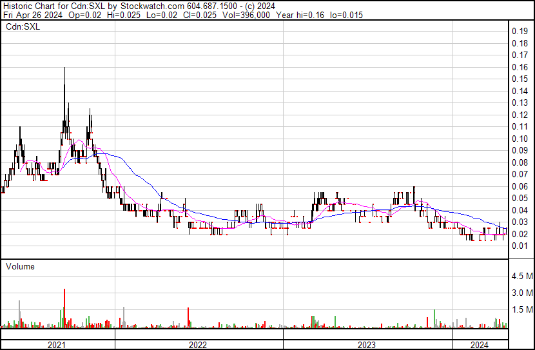Image resolution: width=535 pixels, height=350 pixels.
Task: Click the 1.5 M volume axis label
Action: tap(522, 309)
